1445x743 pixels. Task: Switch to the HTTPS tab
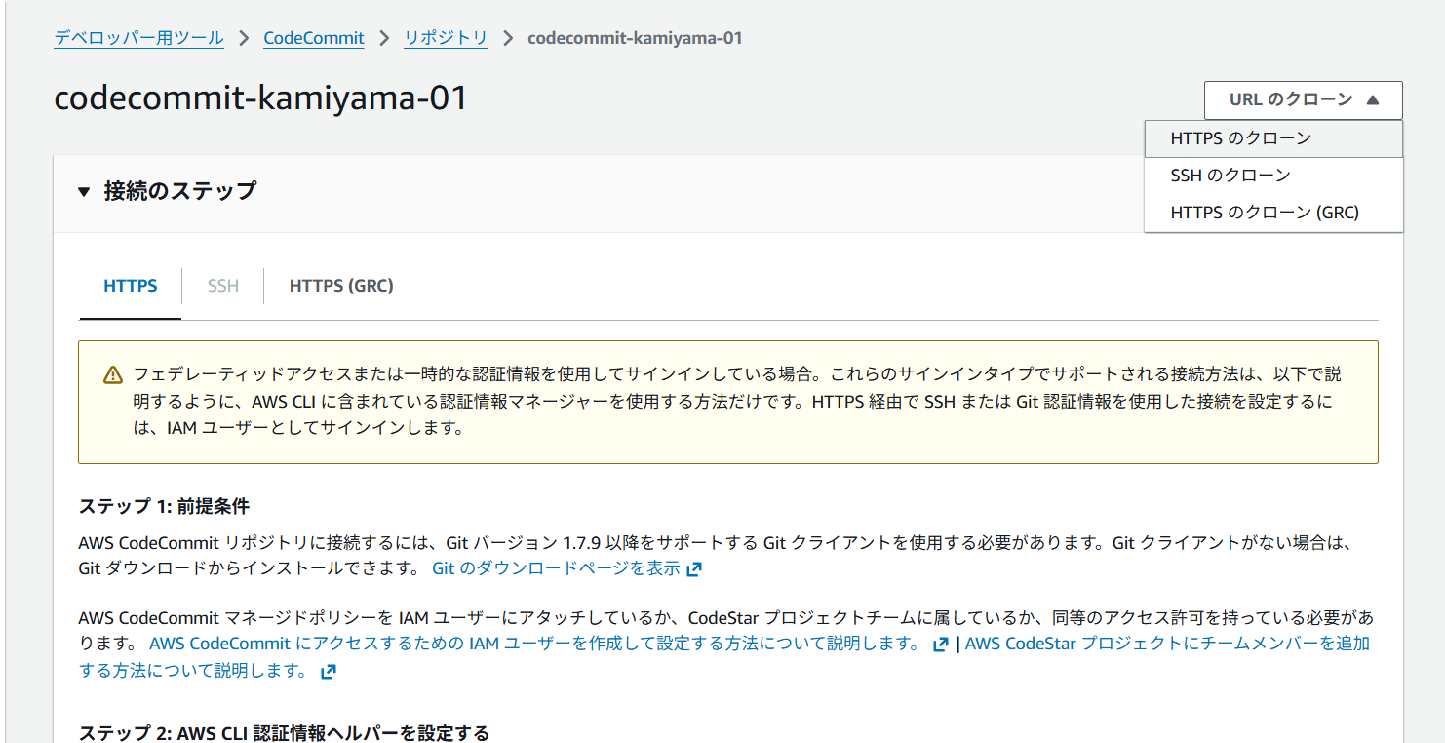click(131, 286)
